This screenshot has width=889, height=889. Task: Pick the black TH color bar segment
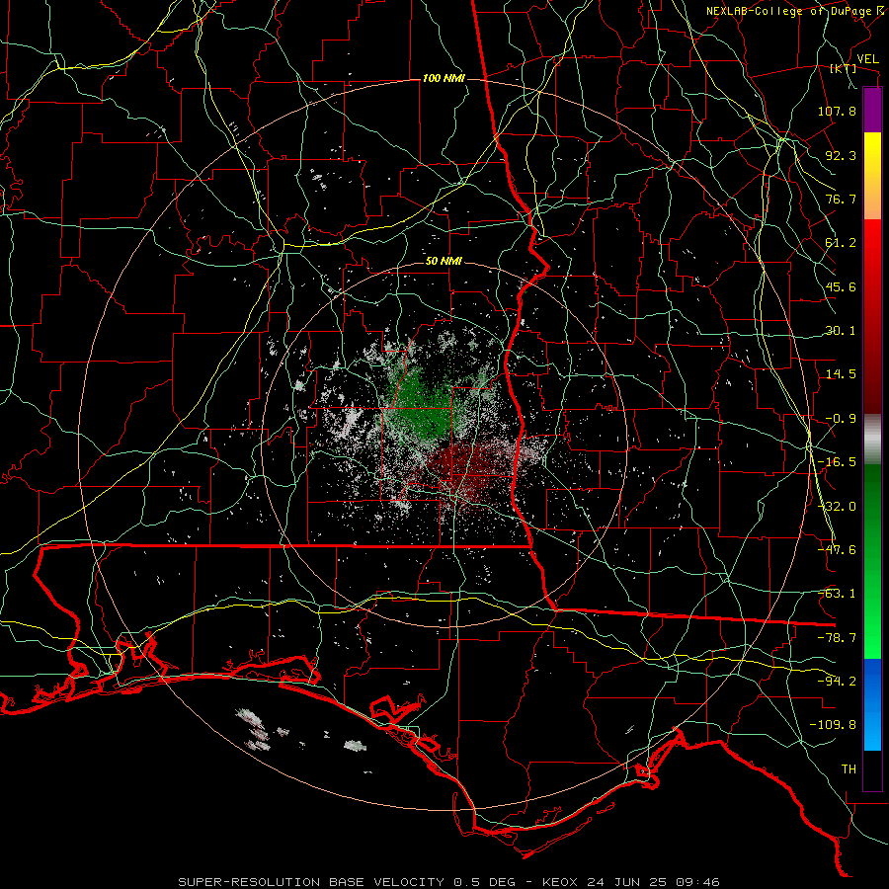tap(872, 769)
